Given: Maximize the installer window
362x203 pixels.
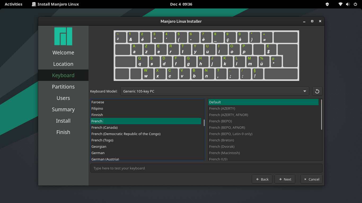Looking at the screenshot, I should [x=312, y=21].
